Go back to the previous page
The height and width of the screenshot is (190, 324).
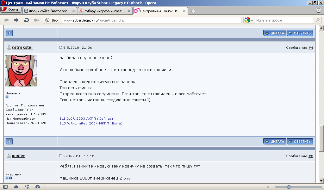[6, 20]
